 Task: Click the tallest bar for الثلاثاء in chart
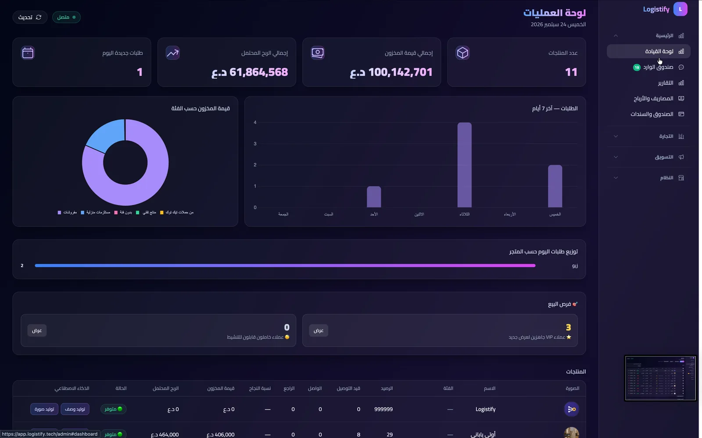[465, 165]
